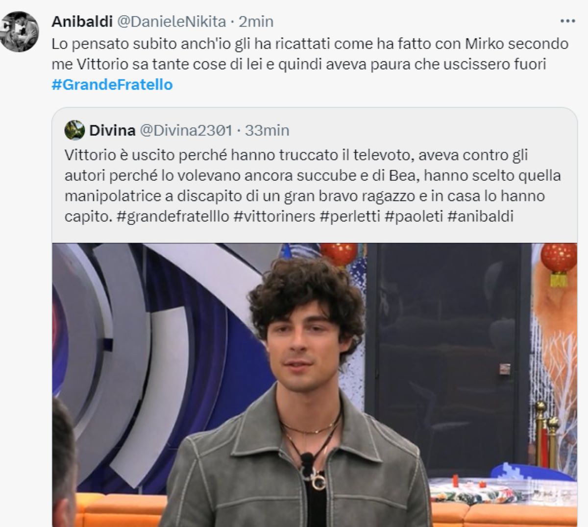
Task: Click the Divina display name in quoted tweet
Action: [x=112, y=130]
